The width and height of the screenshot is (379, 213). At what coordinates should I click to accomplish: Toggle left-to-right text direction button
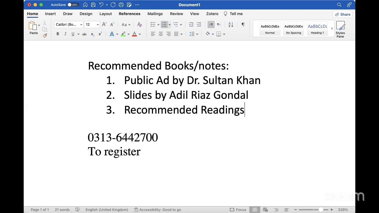(211, 25)
